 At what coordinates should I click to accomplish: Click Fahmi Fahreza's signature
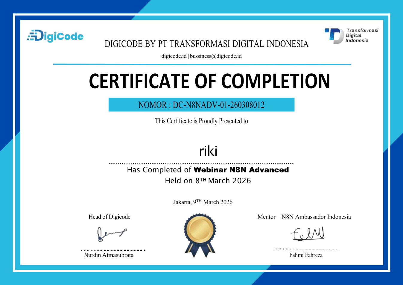[308, 234]
